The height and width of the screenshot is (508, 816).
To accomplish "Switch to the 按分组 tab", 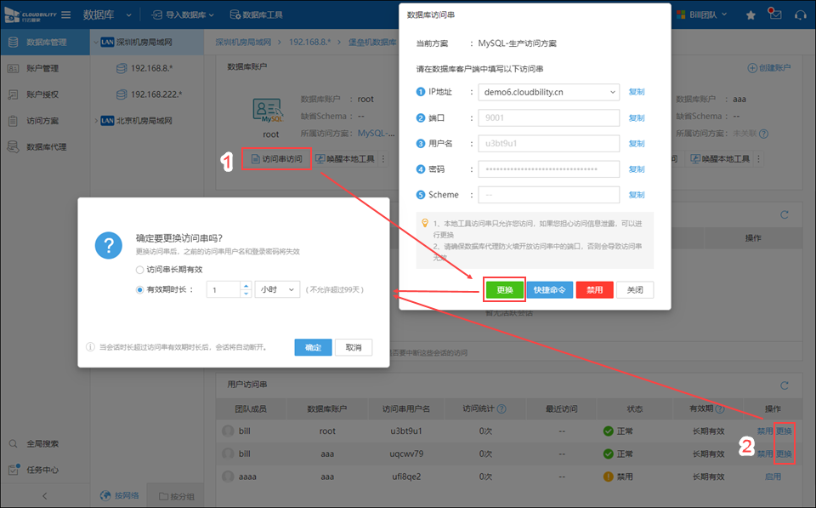I will tap(176, 496).
